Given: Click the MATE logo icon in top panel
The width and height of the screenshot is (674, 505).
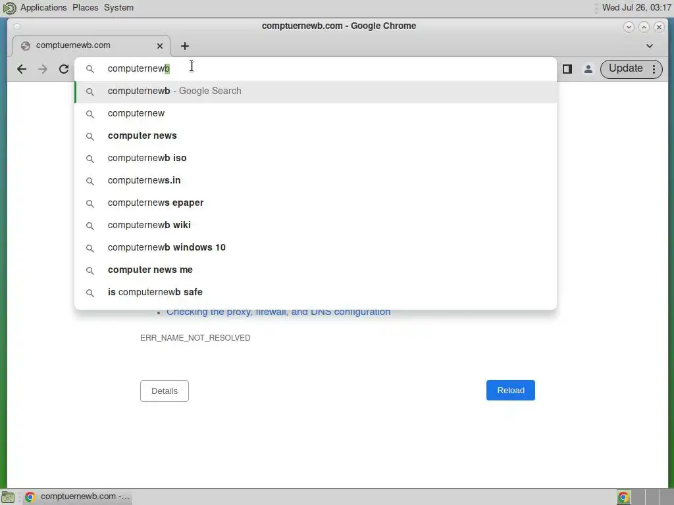Looking at the screenshot, I should point(9,8).
